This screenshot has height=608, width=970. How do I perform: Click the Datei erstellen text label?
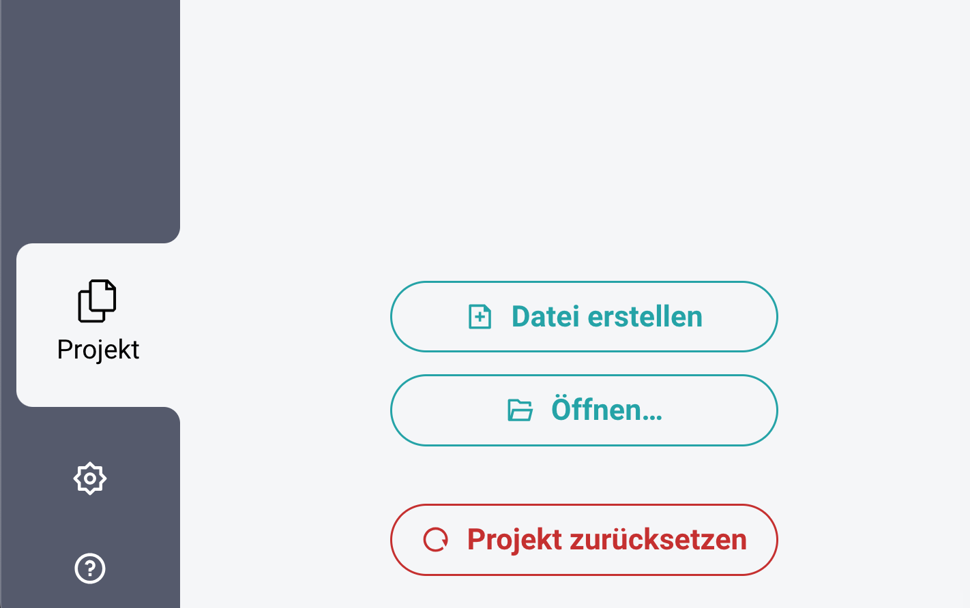coord(607,317)
